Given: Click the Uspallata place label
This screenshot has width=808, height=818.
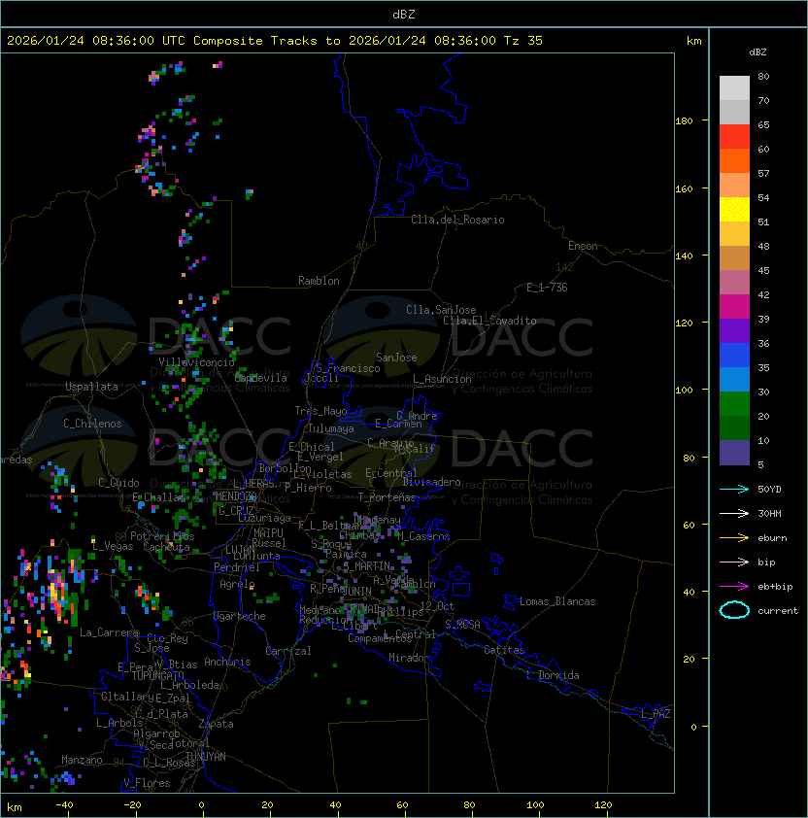Looking at the screenshot, I should [91, 387].
